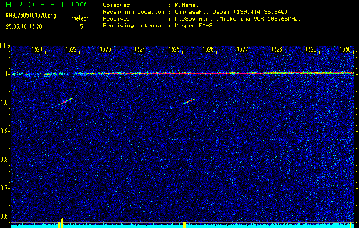This screenshot has height=228, width=359.
Task: Click the Receiver field label
Action: click(116, 18)
